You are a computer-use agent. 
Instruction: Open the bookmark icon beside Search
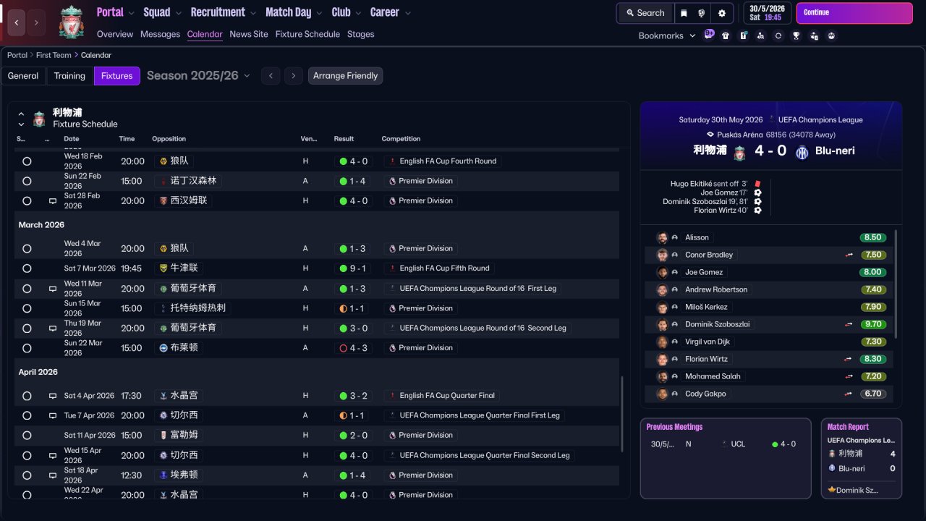point(684,13)
